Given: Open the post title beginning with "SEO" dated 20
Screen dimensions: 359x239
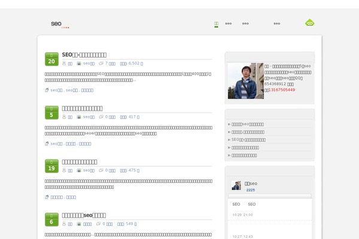Looking at the screenshot, I should tap(84, 55).
